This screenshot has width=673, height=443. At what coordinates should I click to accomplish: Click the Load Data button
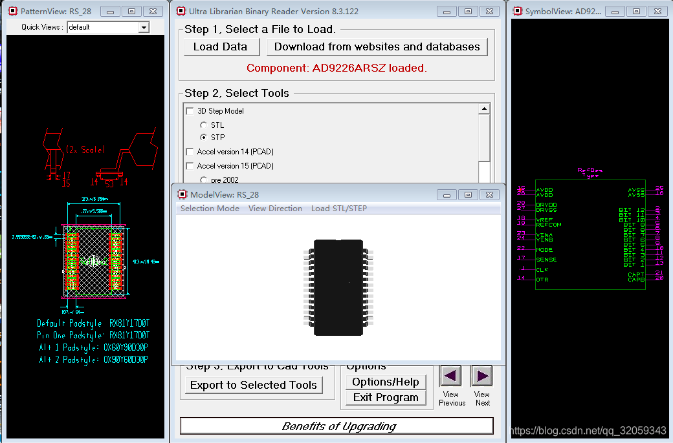[x=221, y=46]
